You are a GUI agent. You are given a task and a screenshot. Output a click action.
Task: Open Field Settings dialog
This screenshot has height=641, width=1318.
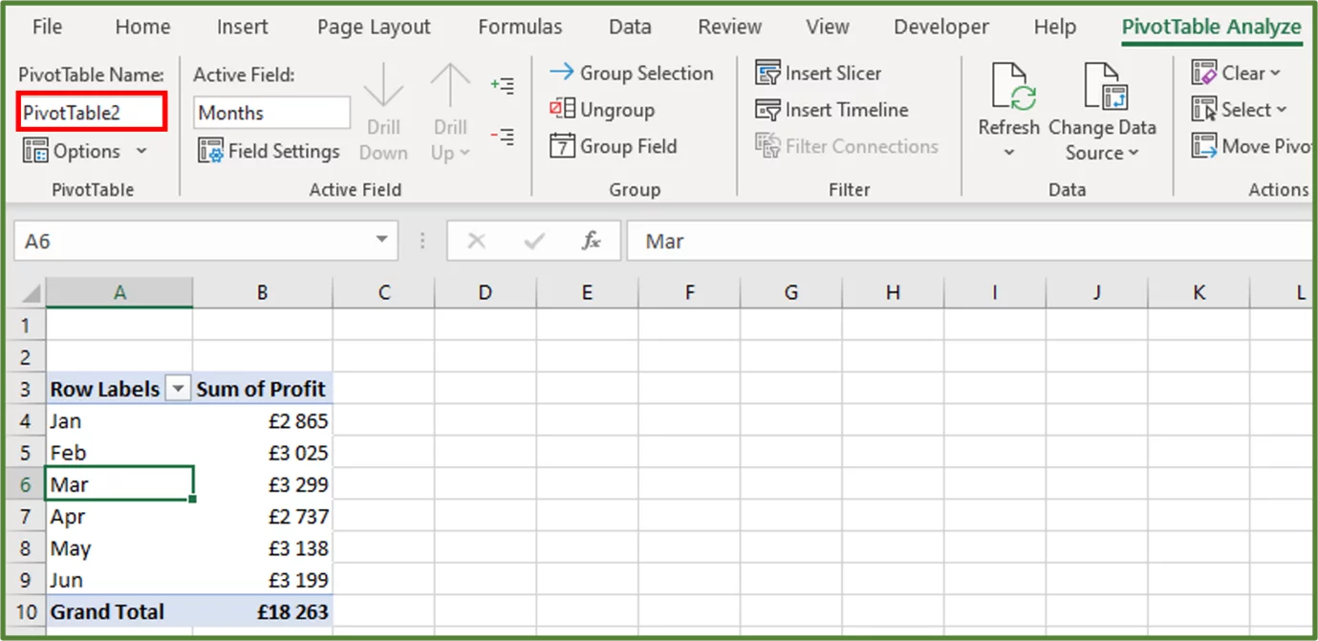(269, 151)
